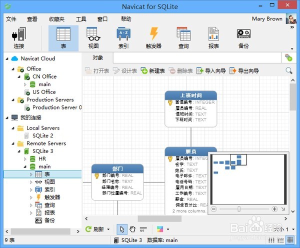Screen dimensions: 300x248
Task: Click Mary Brown user avatar
Action: (x=291, y=19)
